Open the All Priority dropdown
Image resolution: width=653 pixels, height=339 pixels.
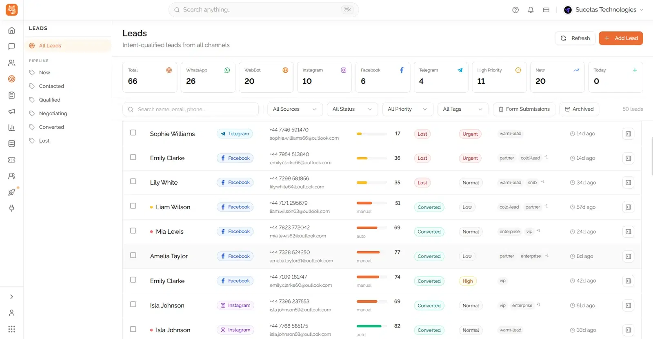pyautogui.click(x=408, y=109)
